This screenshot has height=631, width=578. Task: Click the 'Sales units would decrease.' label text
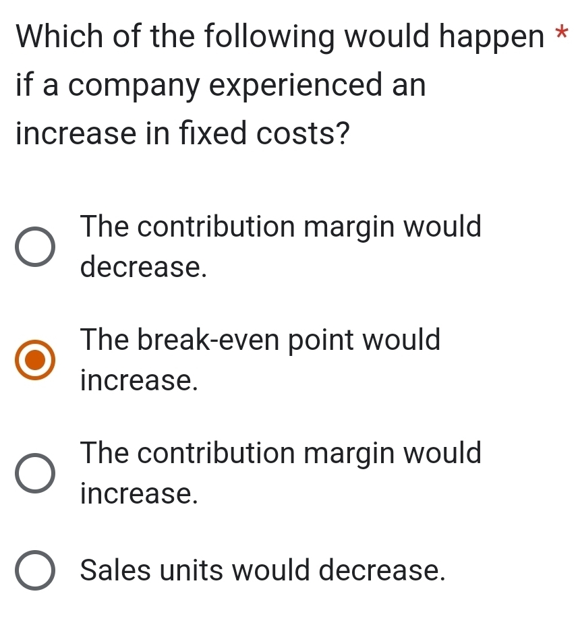click(x=263, y=570)
